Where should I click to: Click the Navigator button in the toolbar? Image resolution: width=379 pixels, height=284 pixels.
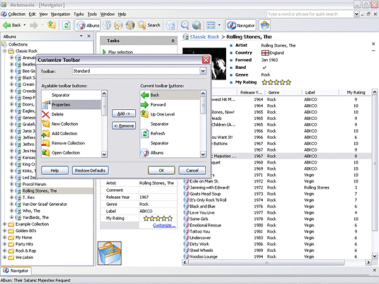pos(240,25)
